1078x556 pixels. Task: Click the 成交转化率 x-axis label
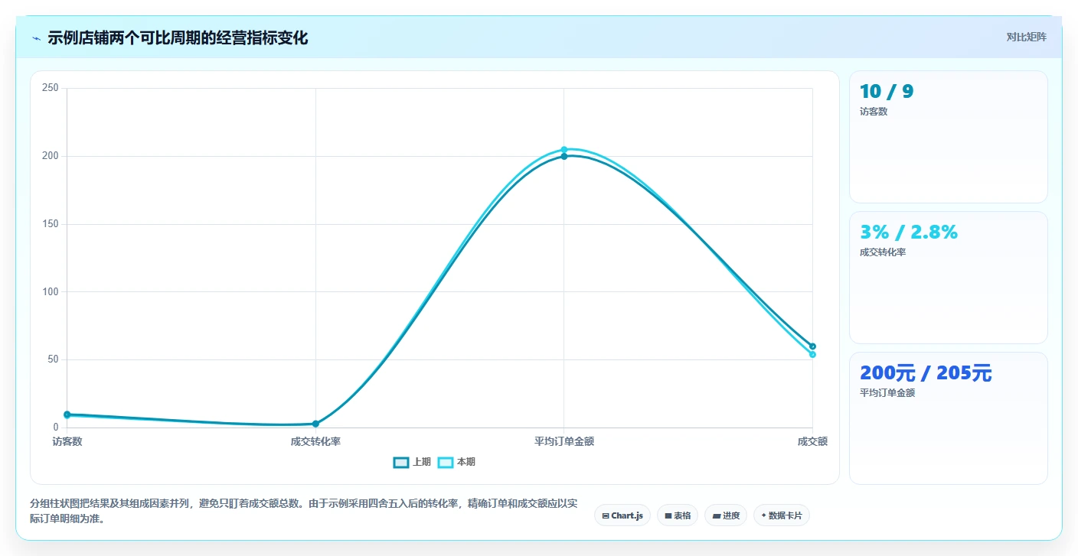(x=315, y=441)
